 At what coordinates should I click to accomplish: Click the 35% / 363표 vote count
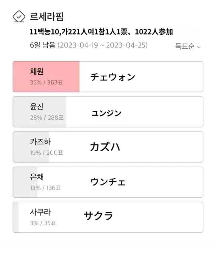46,82
